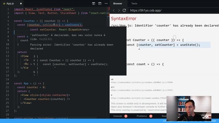Click the Counter JSX element line
The width and height of the screenshot is (219, 123).
pyautogui.click(x=47, y=99)
